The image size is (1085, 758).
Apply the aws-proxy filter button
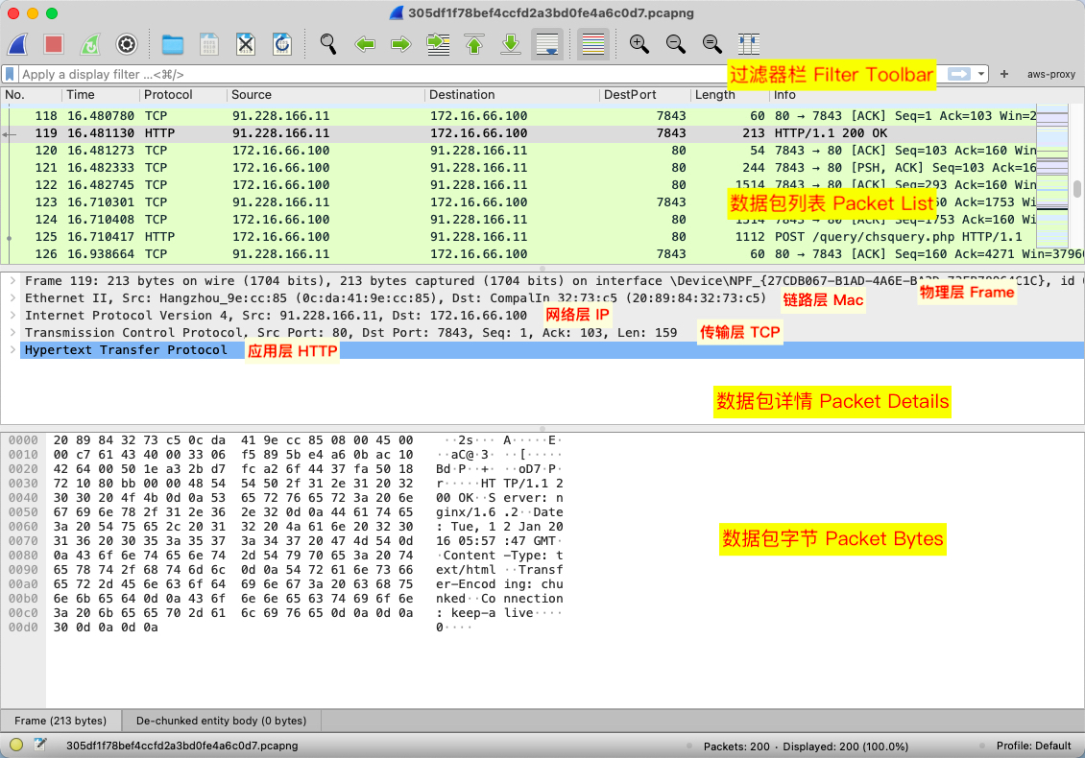[x=1050, y=74]
